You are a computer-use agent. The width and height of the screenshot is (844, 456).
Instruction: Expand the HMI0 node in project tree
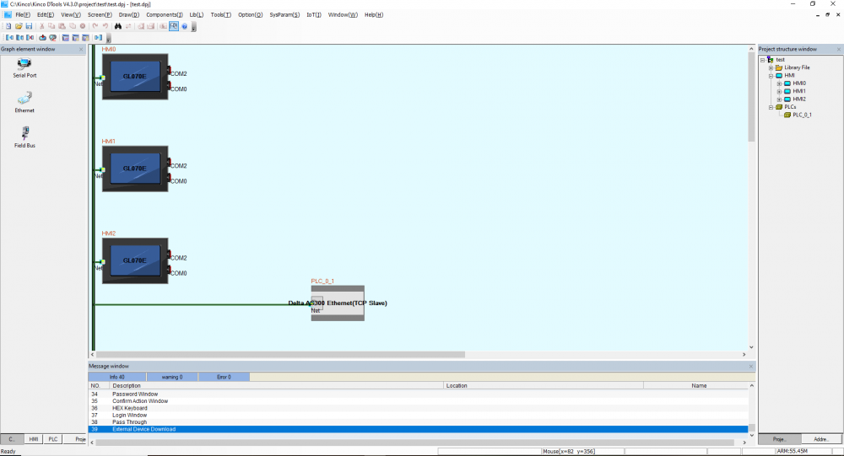pos(778,83)
